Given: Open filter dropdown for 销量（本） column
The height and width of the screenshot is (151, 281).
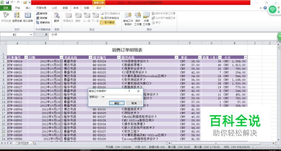Looking at the screenshot, I should 220,57.
